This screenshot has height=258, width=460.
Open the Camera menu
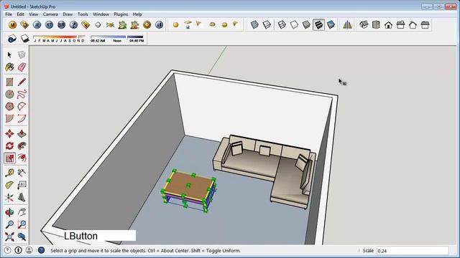tap(50, 14)
